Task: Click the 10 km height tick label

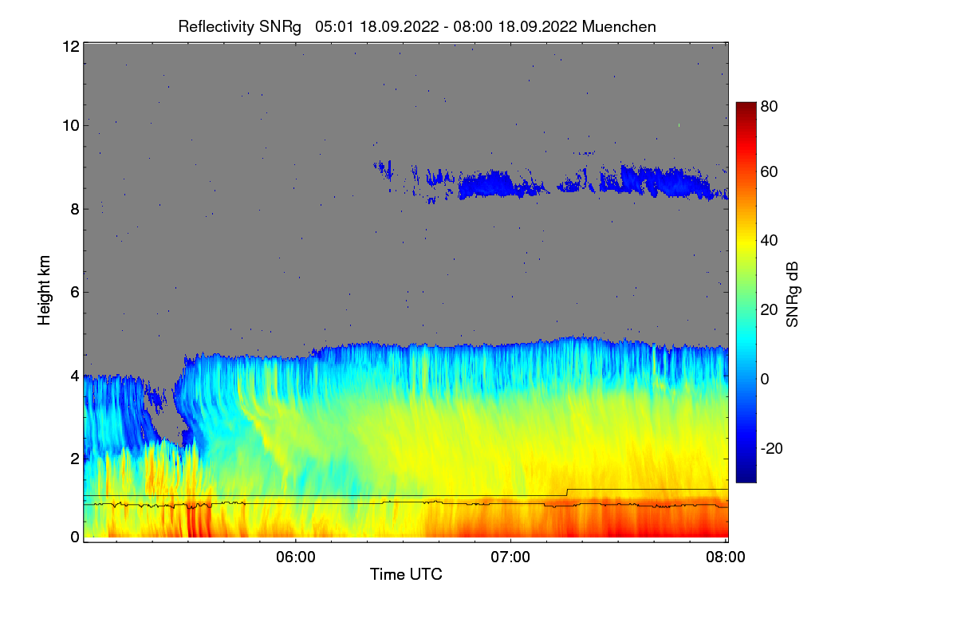Action: point(70,125)
